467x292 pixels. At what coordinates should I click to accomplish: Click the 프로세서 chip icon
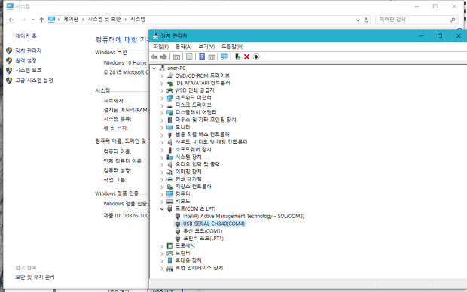[169, 246]
